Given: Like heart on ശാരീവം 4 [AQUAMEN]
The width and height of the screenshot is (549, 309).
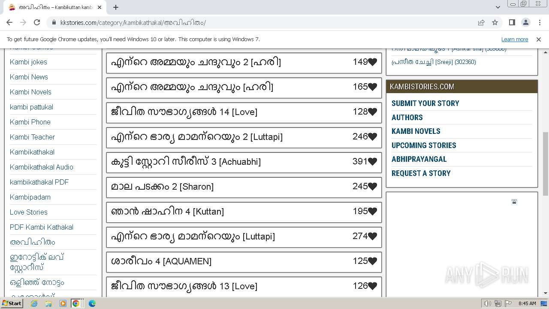Looking at the screenshot, I should tap(372, 261).
